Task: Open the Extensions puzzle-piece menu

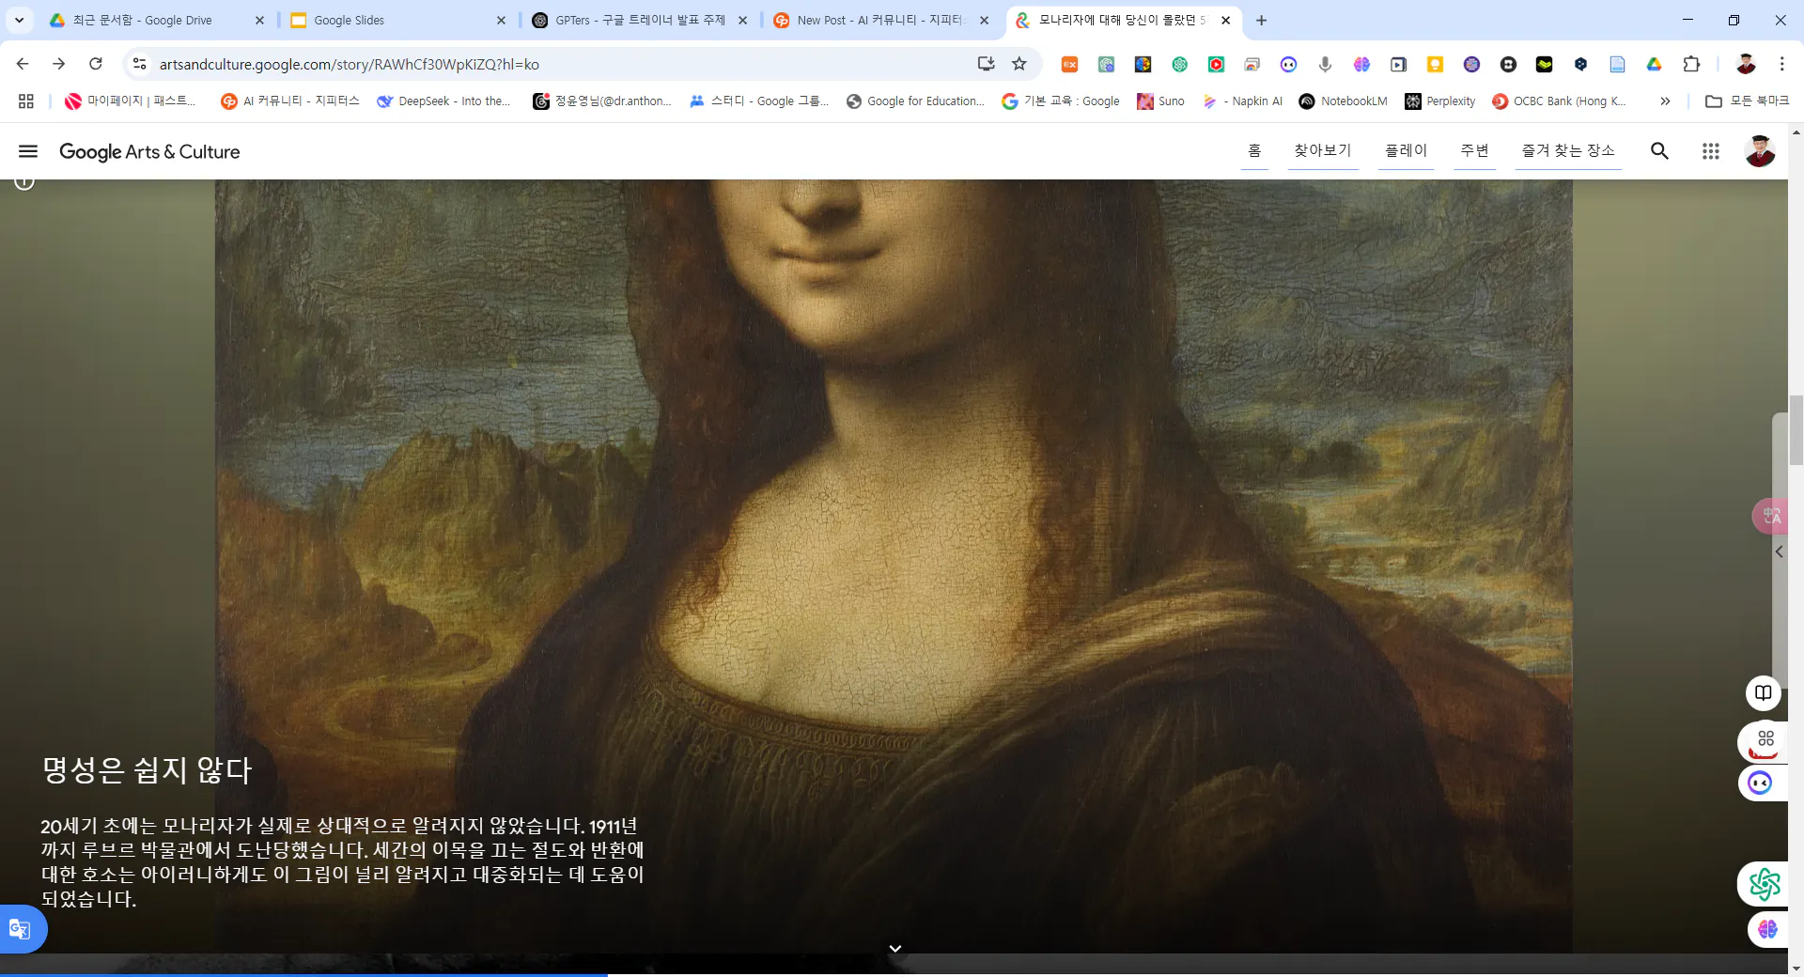Action: tap(1691, 64)
